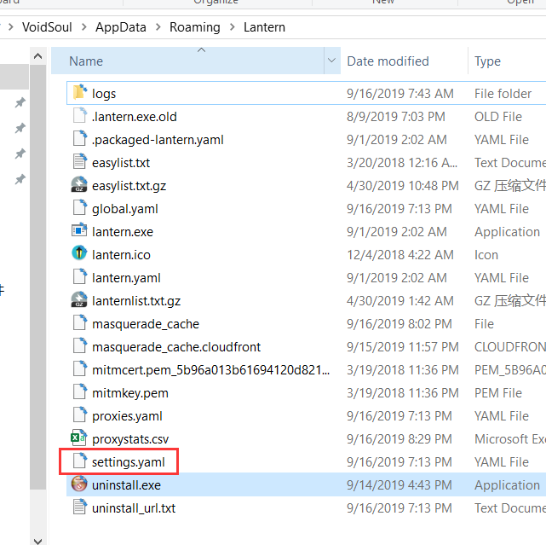
Task: Select the file named lanternlist.txt.gz
Action: click(x=136, y=301)
